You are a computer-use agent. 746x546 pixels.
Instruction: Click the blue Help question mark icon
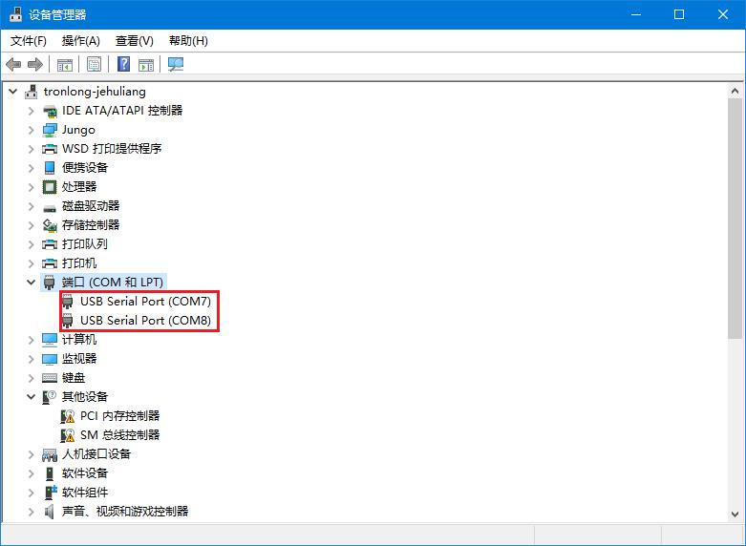tap(124, 64)
